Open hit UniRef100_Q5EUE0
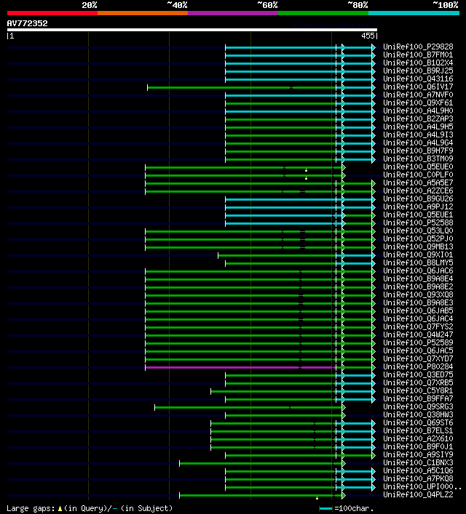This screenshot has height=514, width=466. pyautogui.click(x=418, y=167)
